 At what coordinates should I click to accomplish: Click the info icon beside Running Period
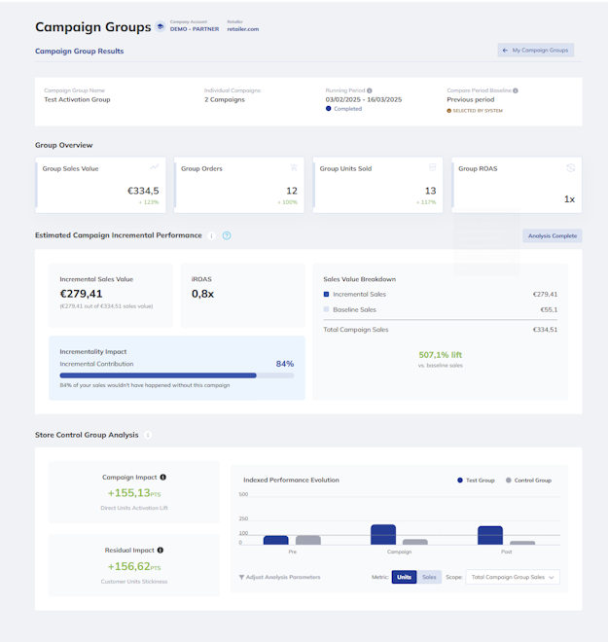click(370, 90)
